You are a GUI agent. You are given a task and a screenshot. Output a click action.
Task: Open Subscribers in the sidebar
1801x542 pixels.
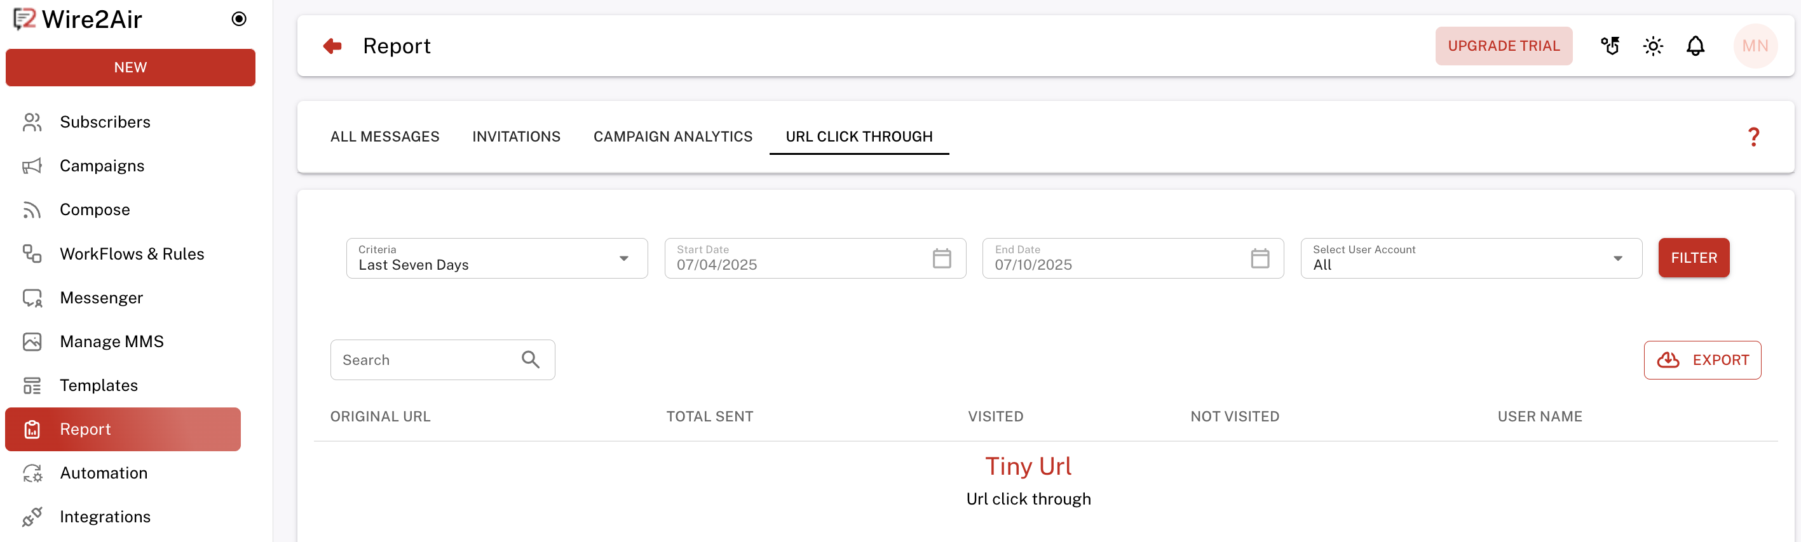pos(105,122)
